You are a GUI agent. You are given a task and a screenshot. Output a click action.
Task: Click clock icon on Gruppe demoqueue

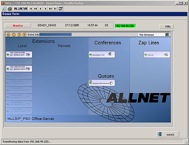[x=111, y=83]
